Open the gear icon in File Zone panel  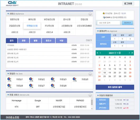click(x=90, y=74)
